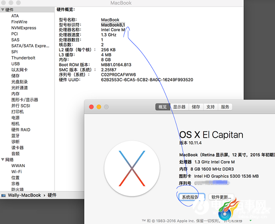Click the OS X El Capitan logo
The width and height of the screenshot is (275, 224).
point(132,168)
